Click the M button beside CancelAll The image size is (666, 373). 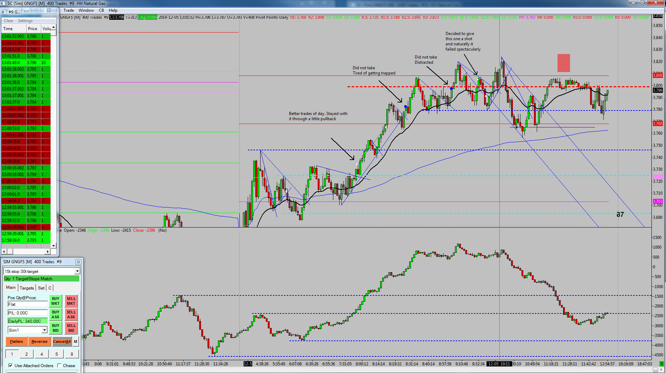point(76,341)
